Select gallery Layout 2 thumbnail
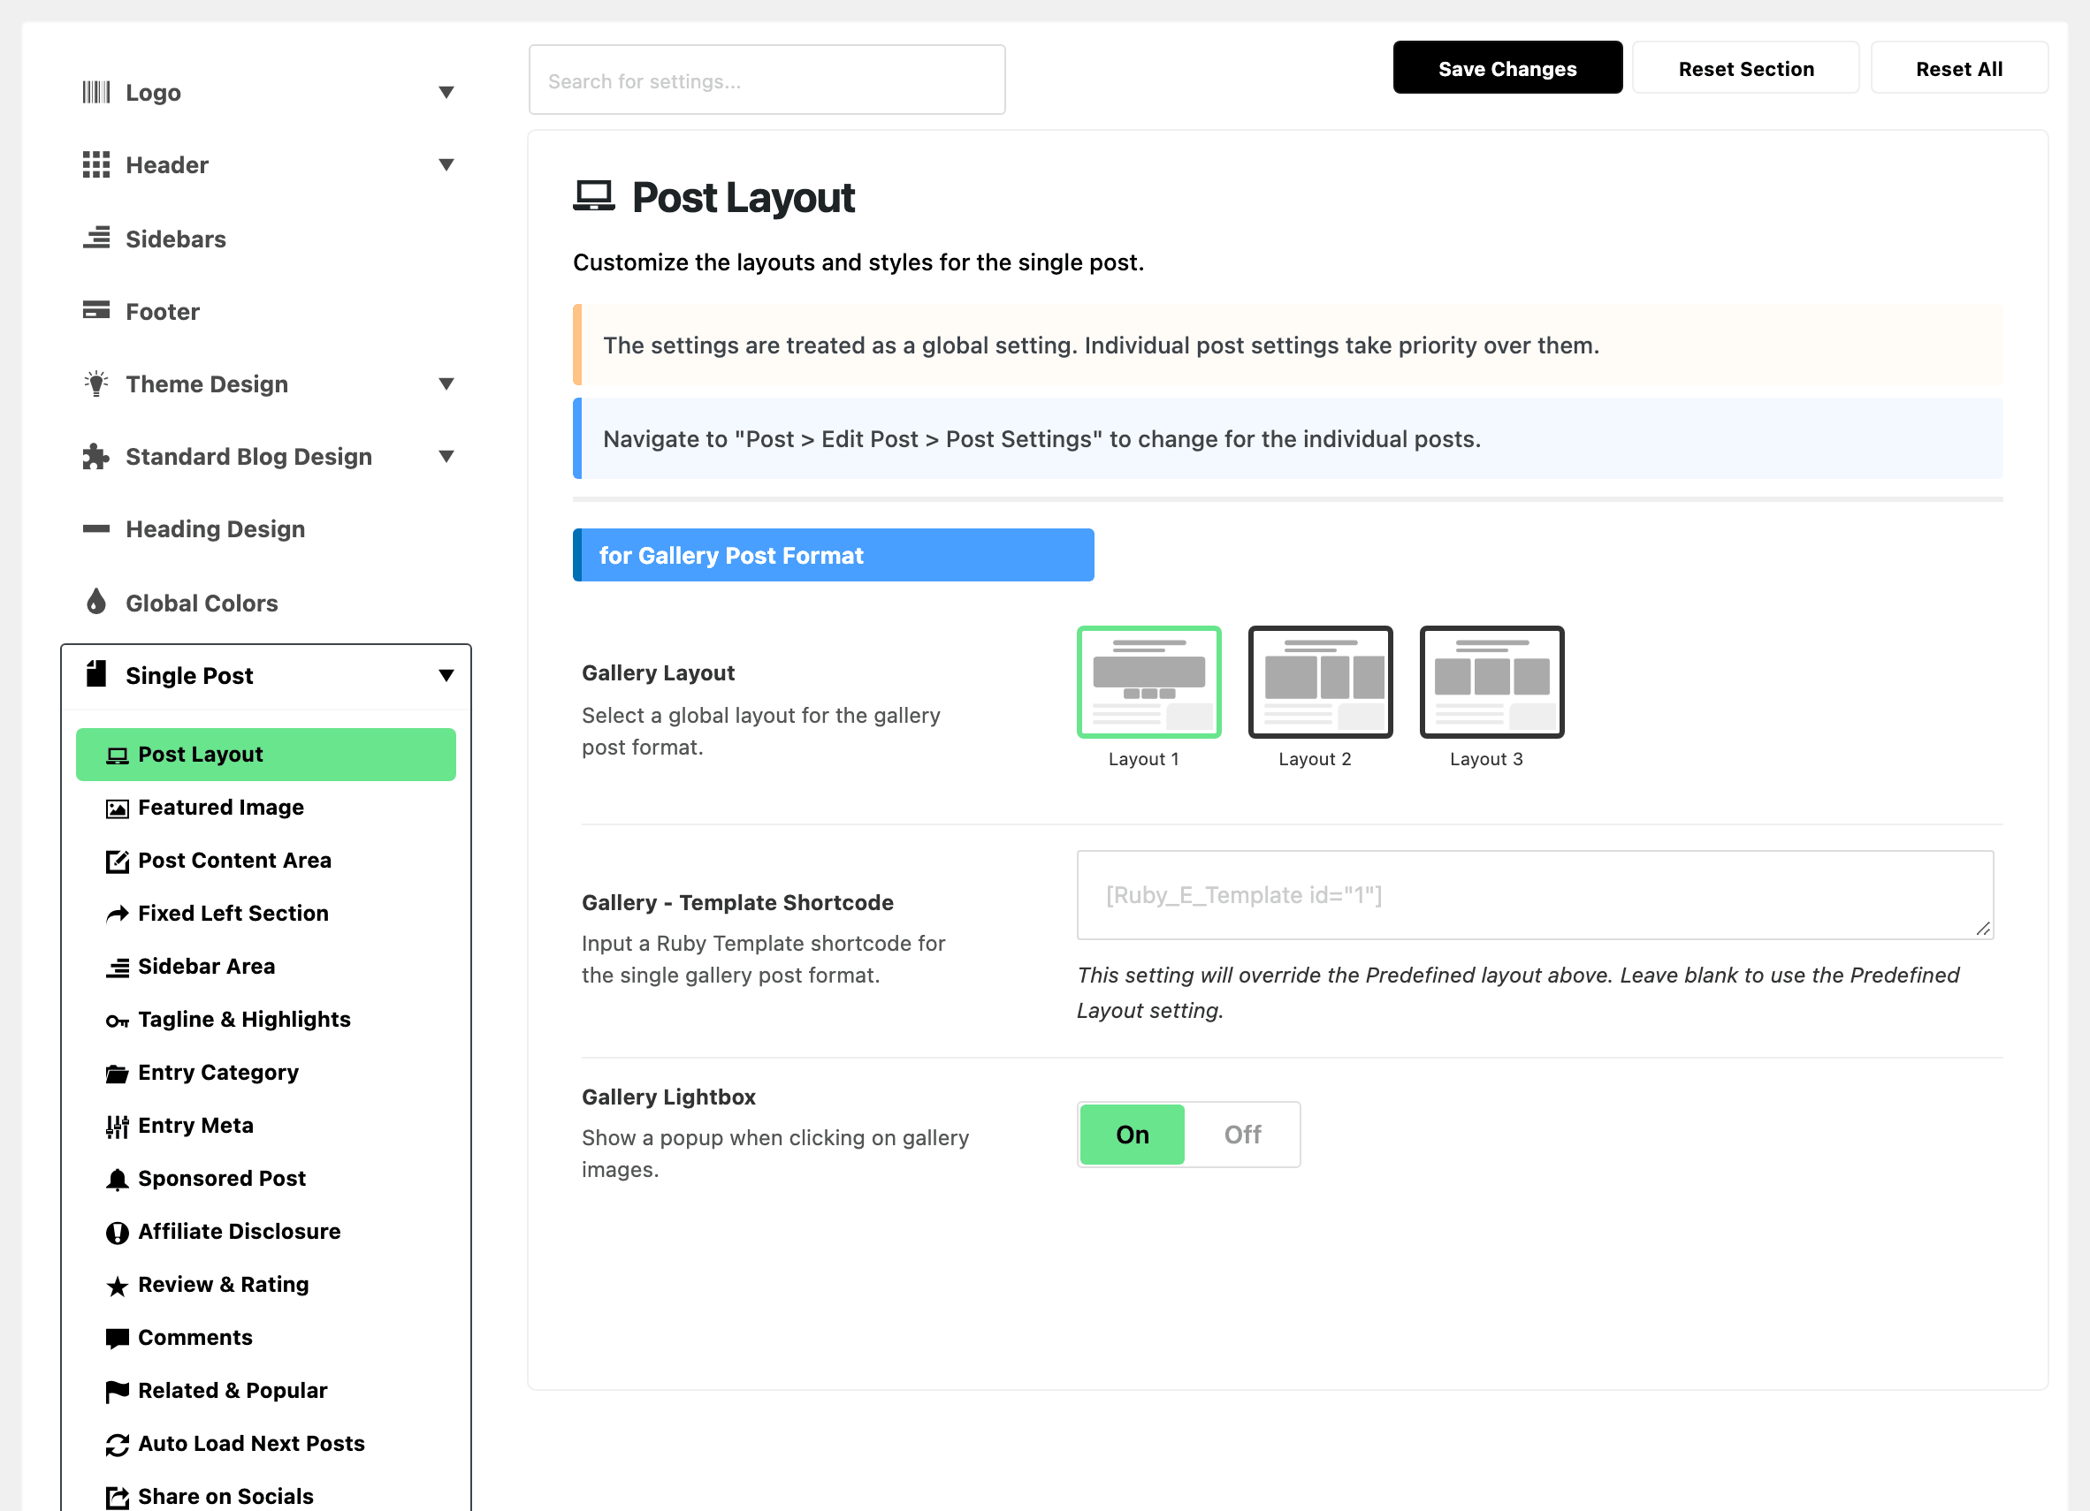Image resolution: width=2090 pixels, height=1511 pixels. (x=1320, y=682)
